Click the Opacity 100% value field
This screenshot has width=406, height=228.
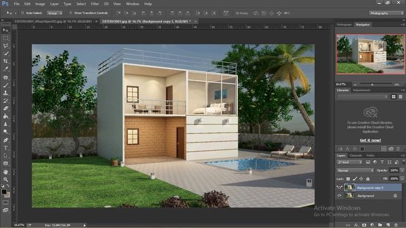coord(394,170)
